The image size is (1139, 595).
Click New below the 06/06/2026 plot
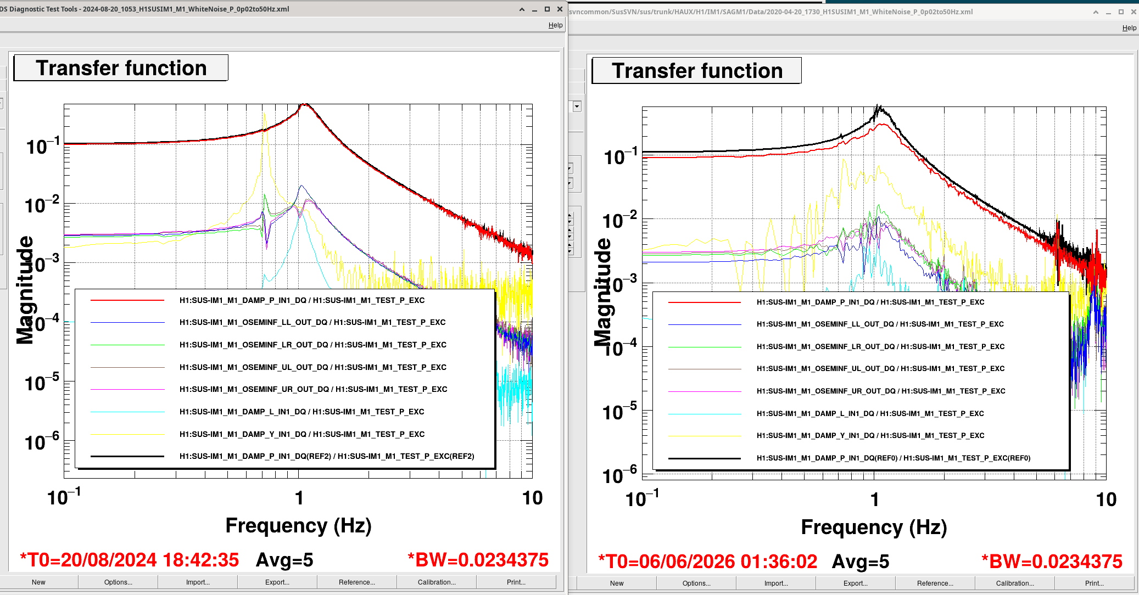click(617, 583)
